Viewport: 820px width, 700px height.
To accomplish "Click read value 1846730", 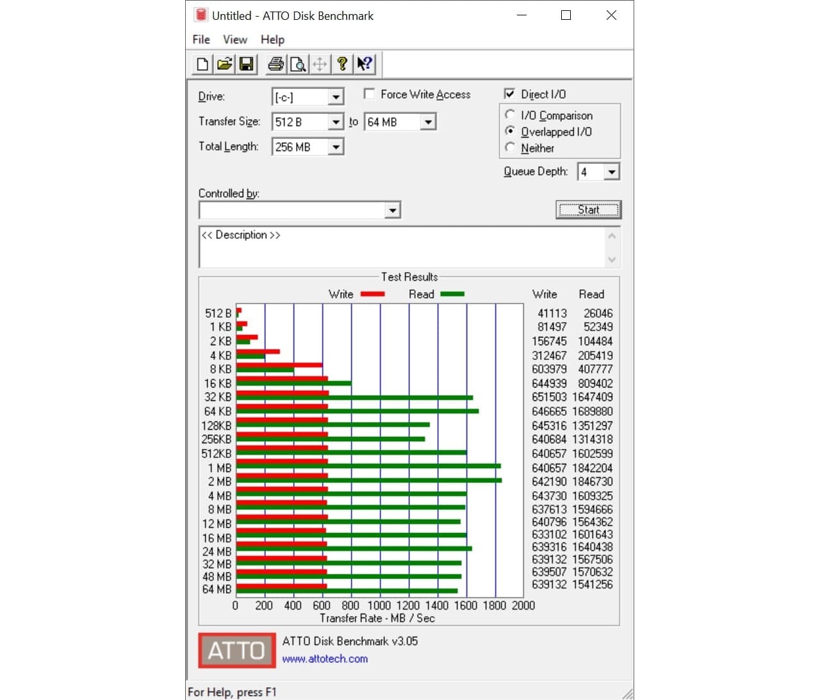I will pos(593,481).
